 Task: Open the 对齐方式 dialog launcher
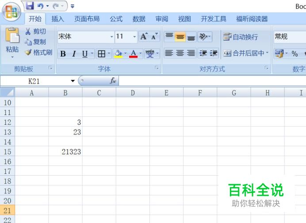tap(266, 68)
